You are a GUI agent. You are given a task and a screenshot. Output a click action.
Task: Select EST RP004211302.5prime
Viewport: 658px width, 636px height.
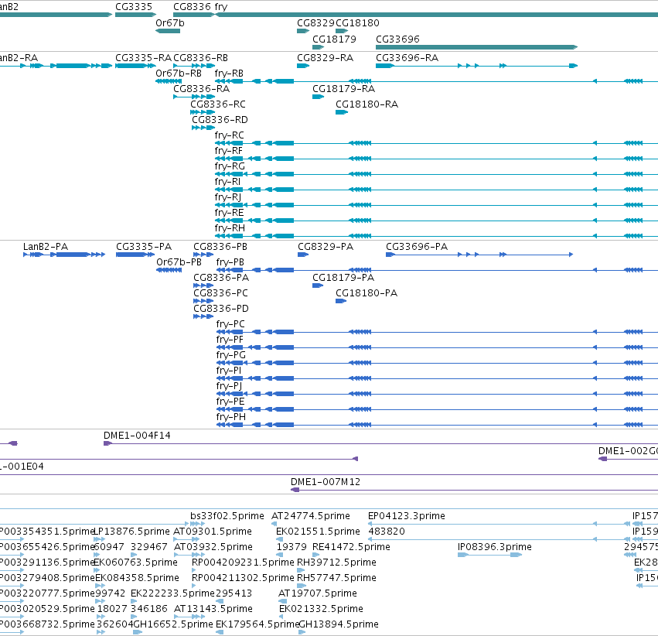pos(243,579)
